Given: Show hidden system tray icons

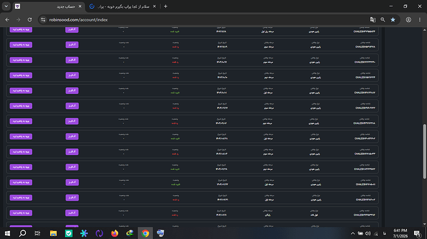Looking at the screenshot, I should (353, 233).
